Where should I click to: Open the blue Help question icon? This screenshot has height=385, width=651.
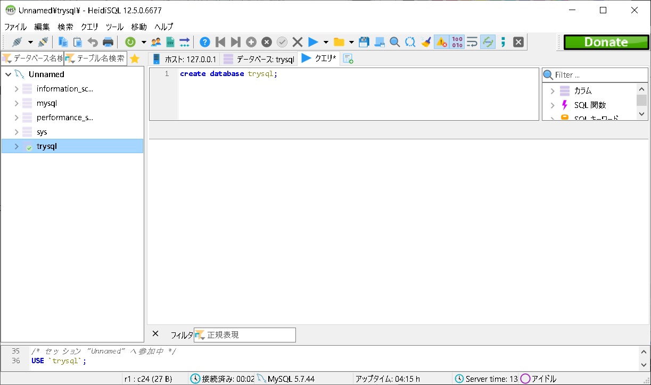pyautogui.click(x=205, y=42)
